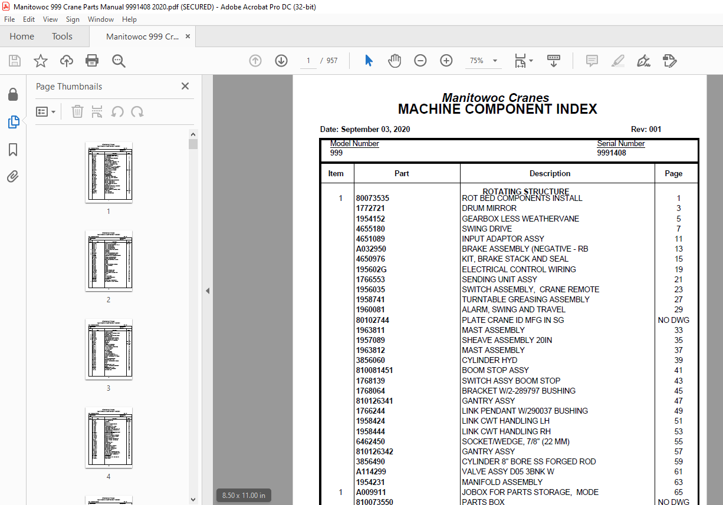Click the thumbnails panel scrollbar thumb
723x505 pixels.
coord(193,144)
